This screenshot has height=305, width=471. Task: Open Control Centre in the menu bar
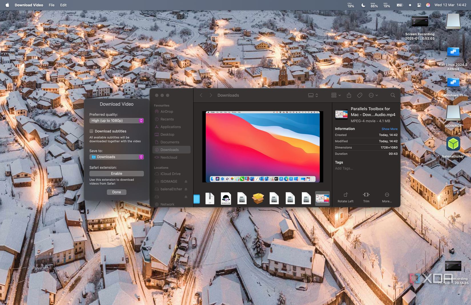pos(419,5)
